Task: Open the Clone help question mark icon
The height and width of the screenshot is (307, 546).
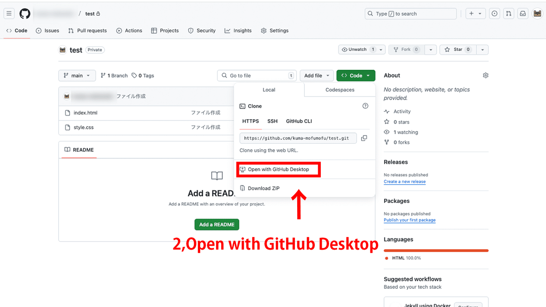Action: (365, 106)
